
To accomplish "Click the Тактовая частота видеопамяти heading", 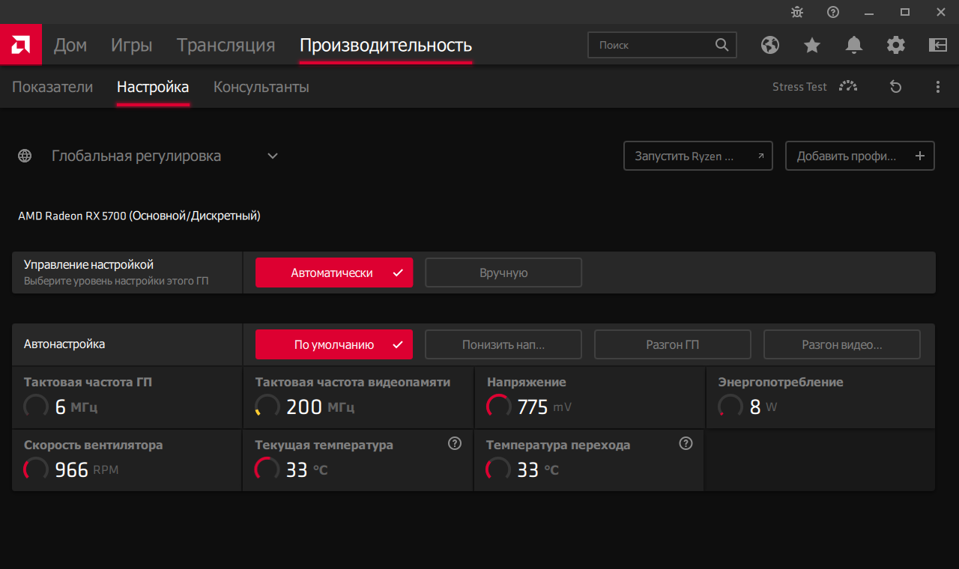I will (x=353, y=382).
